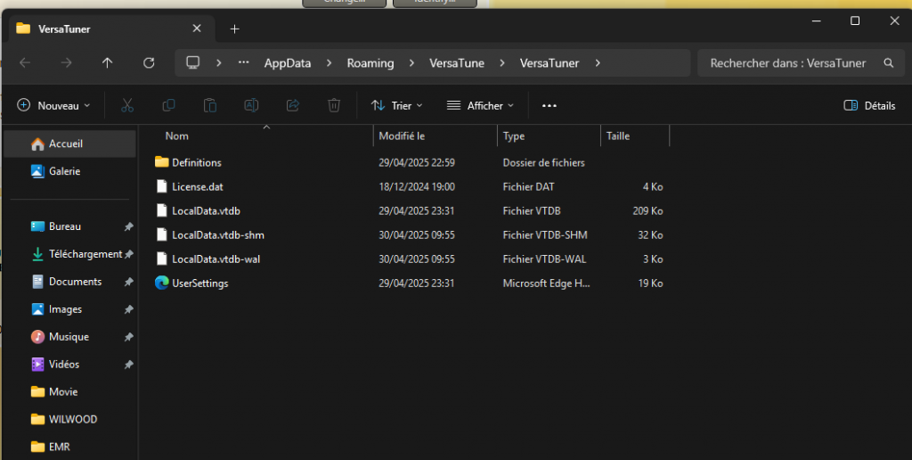This screenshot has height=460, width=912.
Task: Click the This PC monitor icon
Action: click(193, 62)
